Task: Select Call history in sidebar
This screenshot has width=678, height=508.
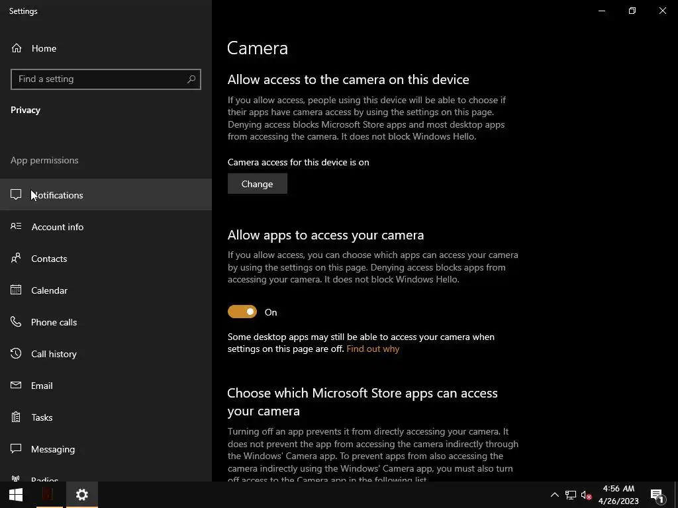Action: pos(106,353)
